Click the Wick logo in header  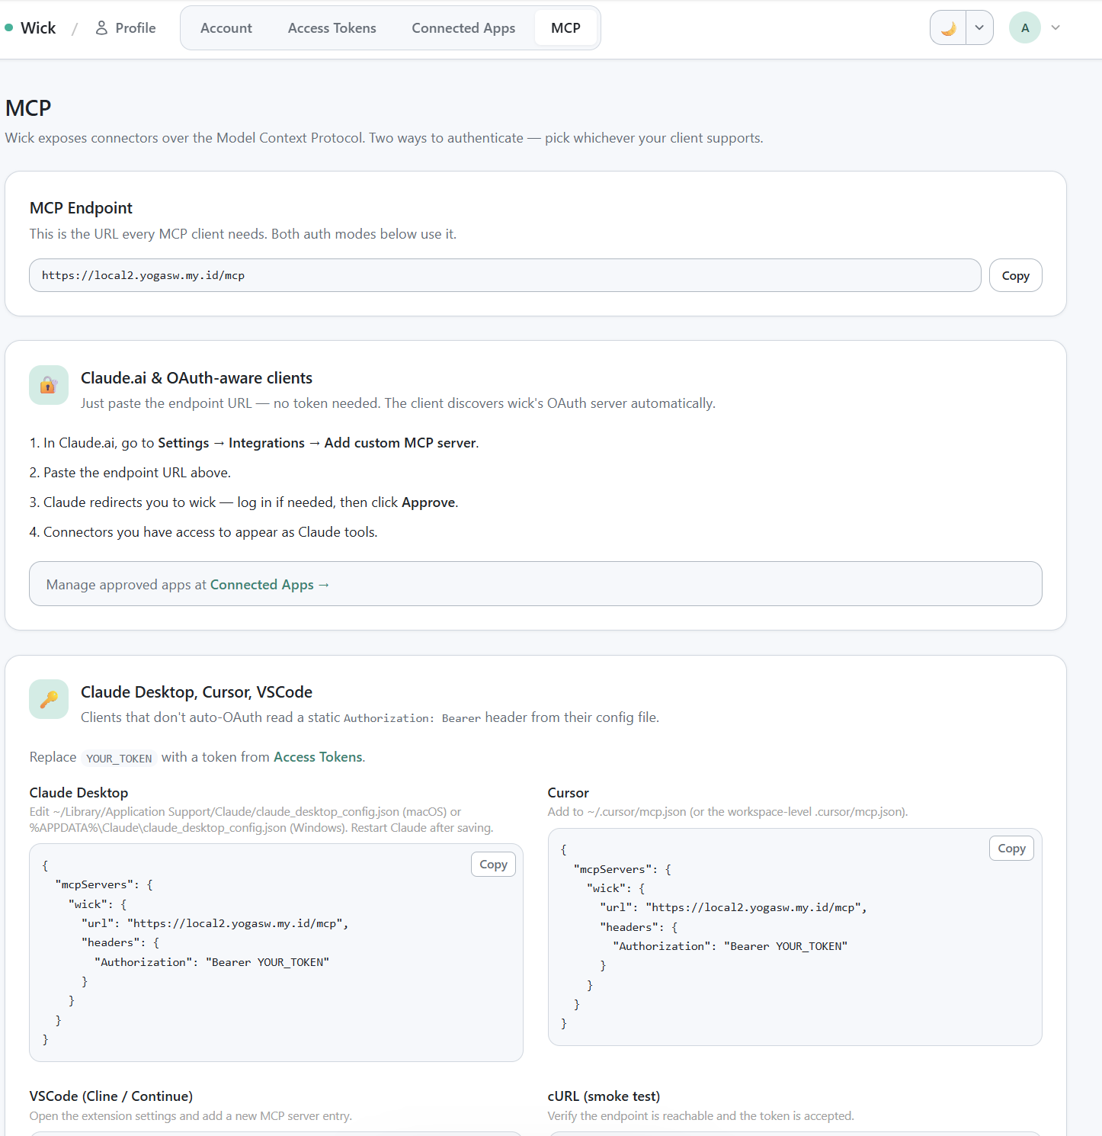(x=30, y=28)
